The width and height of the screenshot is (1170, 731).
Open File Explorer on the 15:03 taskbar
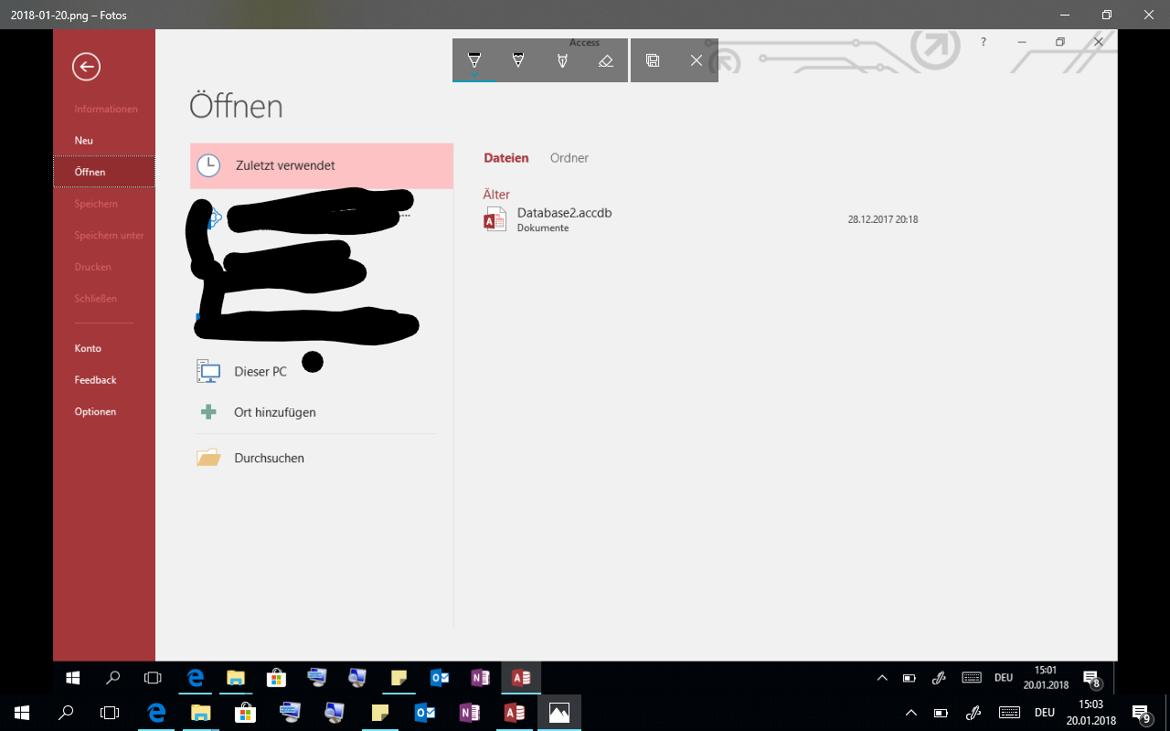(200, 713)
